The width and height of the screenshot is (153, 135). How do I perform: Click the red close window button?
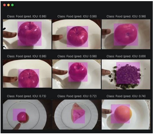tap(5, 5)
